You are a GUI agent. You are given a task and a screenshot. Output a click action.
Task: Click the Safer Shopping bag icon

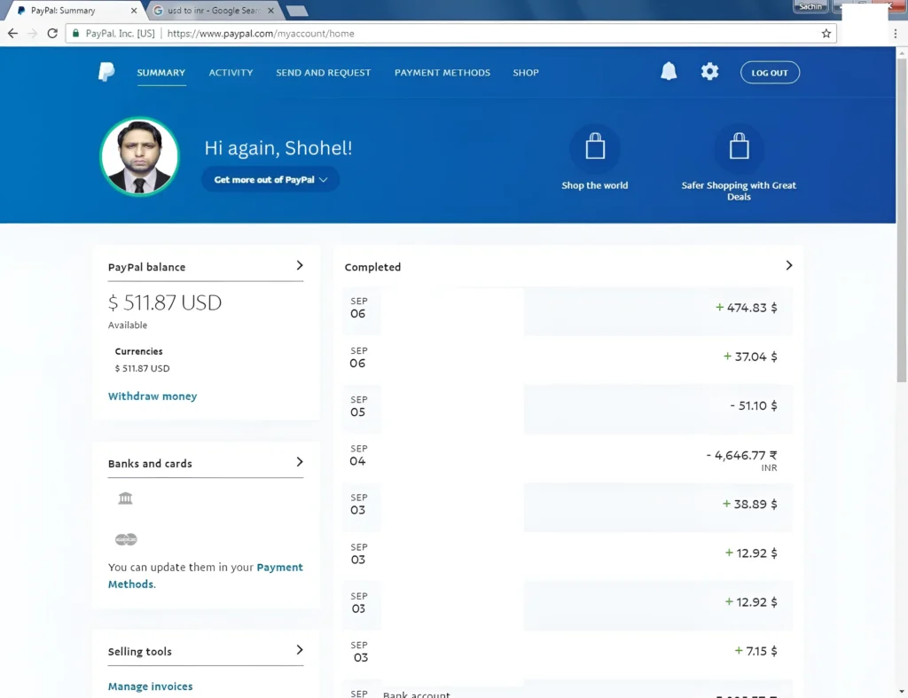(739, 148)
